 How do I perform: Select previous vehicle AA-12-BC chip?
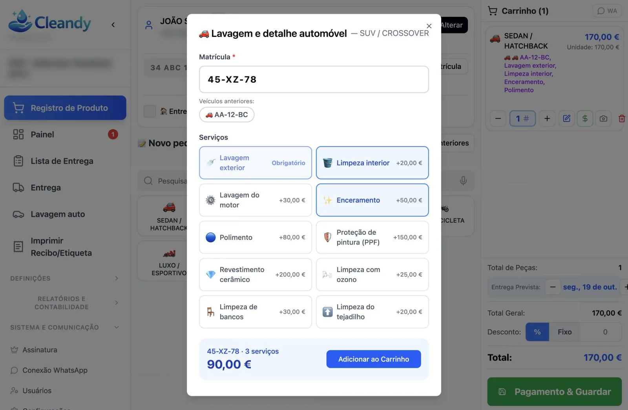227,115
